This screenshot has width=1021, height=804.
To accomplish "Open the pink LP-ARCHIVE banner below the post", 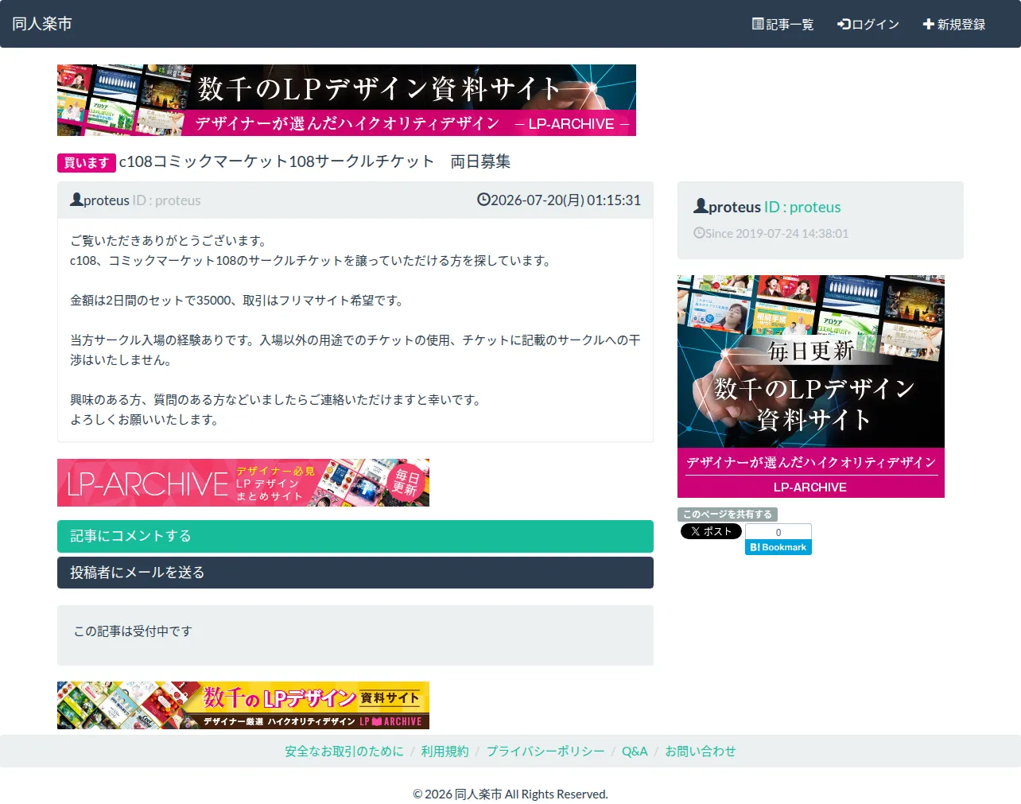I will click(x=243, y=483).
